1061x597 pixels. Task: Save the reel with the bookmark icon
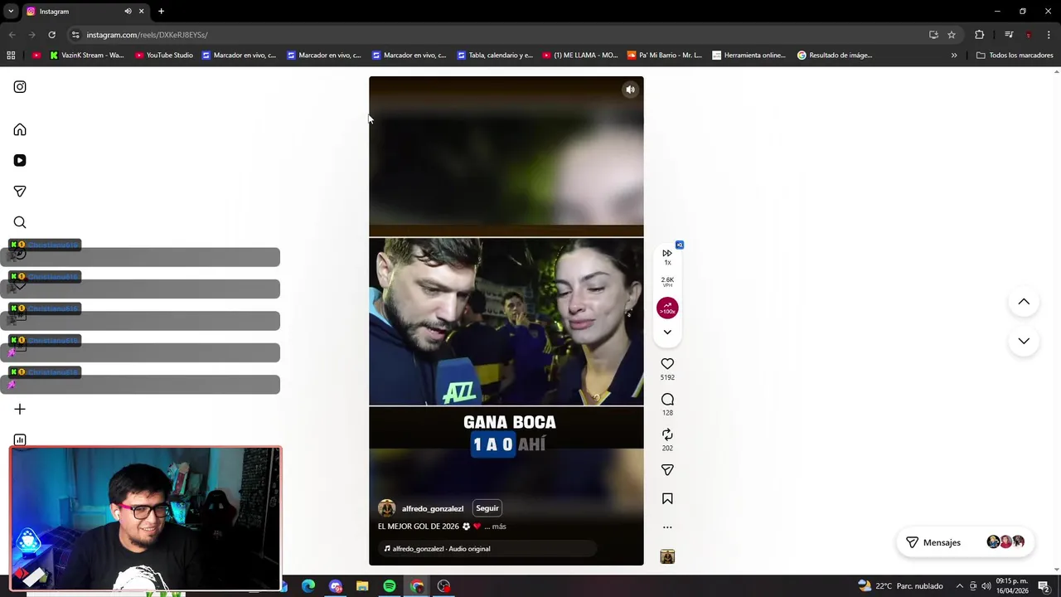(x=667, y=498)
